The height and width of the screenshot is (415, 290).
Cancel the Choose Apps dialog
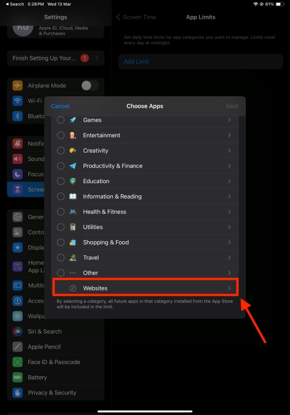pyautogui.click(x=60, y=106)
